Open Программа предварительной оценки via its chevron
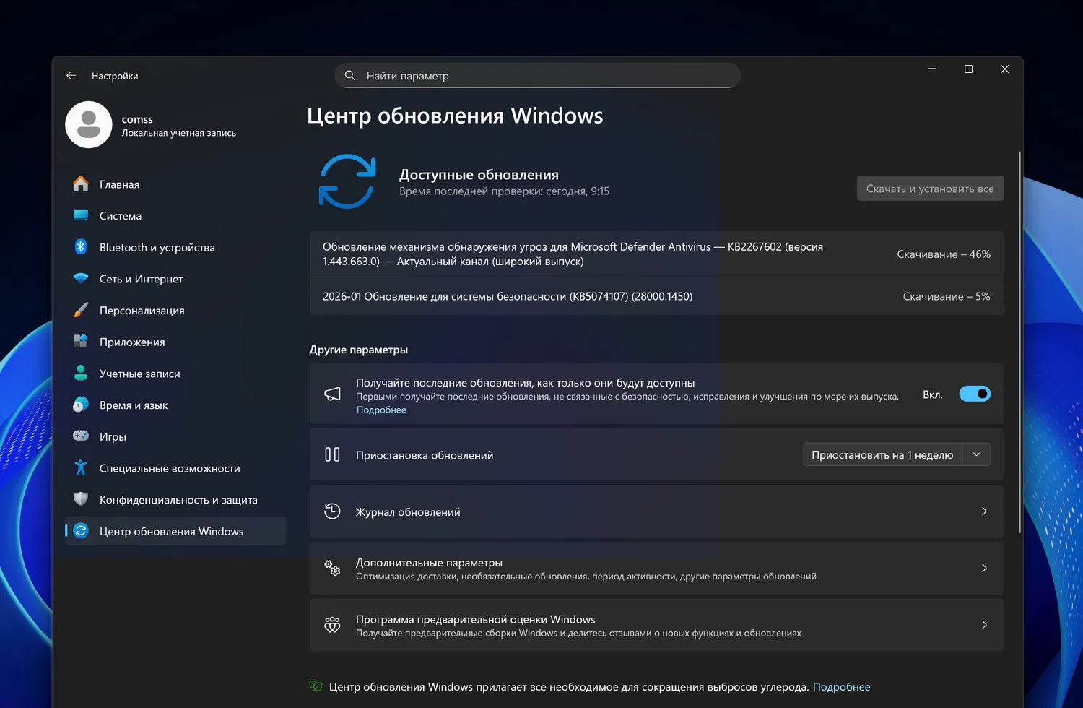The width and height of the screenshot is (1083, 708). point(984,625)
